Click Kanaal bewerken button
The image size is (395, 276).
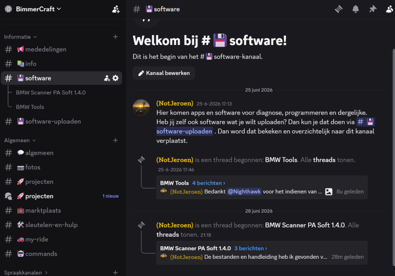tap(164, 73)
